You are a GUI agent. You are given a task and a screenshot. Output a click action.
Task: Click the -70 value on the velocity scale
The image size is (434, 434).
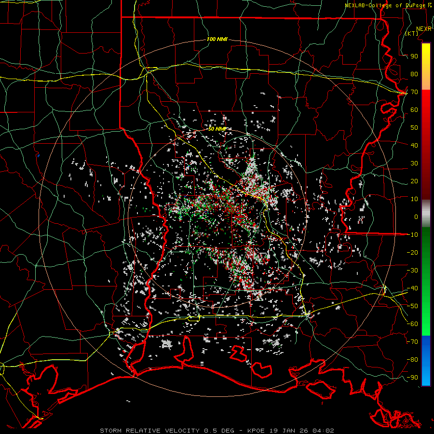coord(412,342)
